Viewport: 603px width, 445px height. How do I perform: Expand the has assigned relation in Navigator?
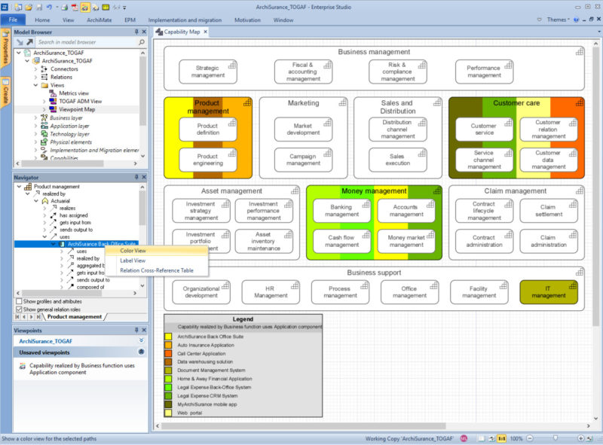[44, 215]
